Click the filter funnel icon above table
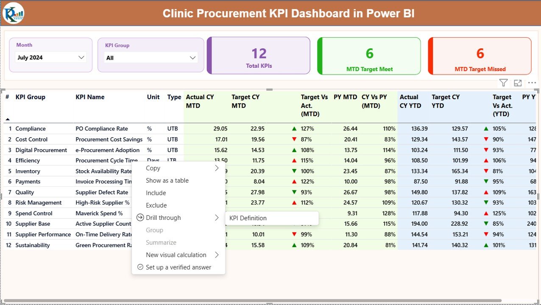541x305 pixels. [503, 83]
